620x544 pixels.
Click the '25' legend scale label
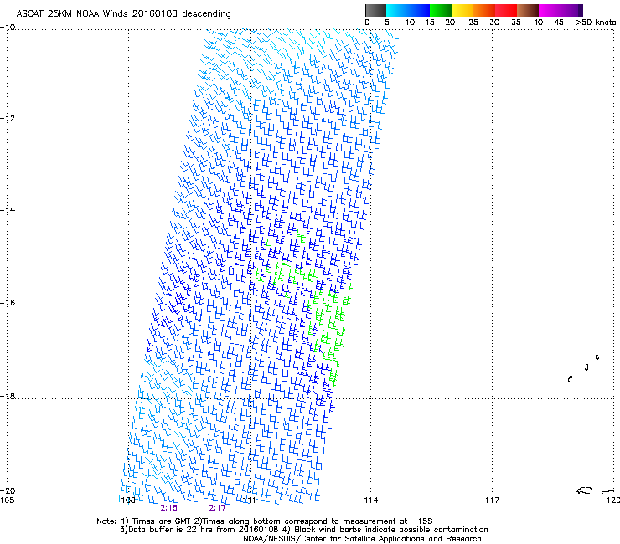pos(473,23)
